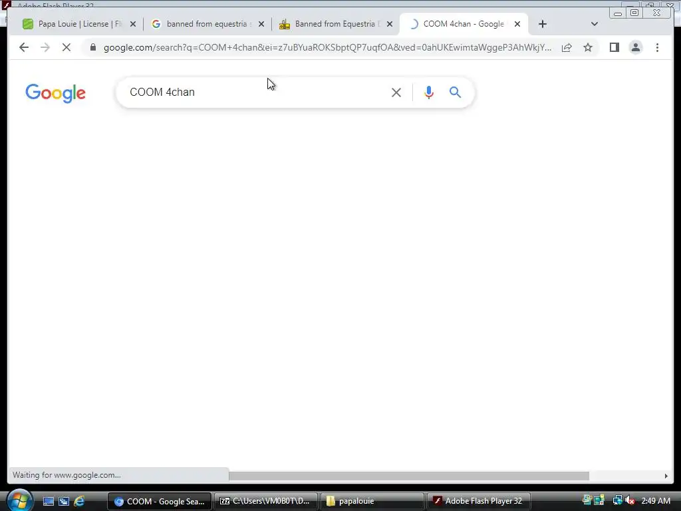
Task: Click the 2:49 AM clock
Action: pos(656,500)
